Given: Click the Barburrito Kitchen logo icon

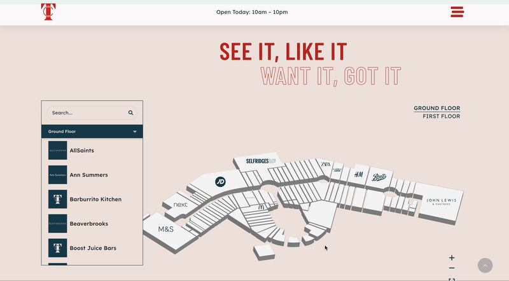Looking at the screenshot, I should (57, 199).
